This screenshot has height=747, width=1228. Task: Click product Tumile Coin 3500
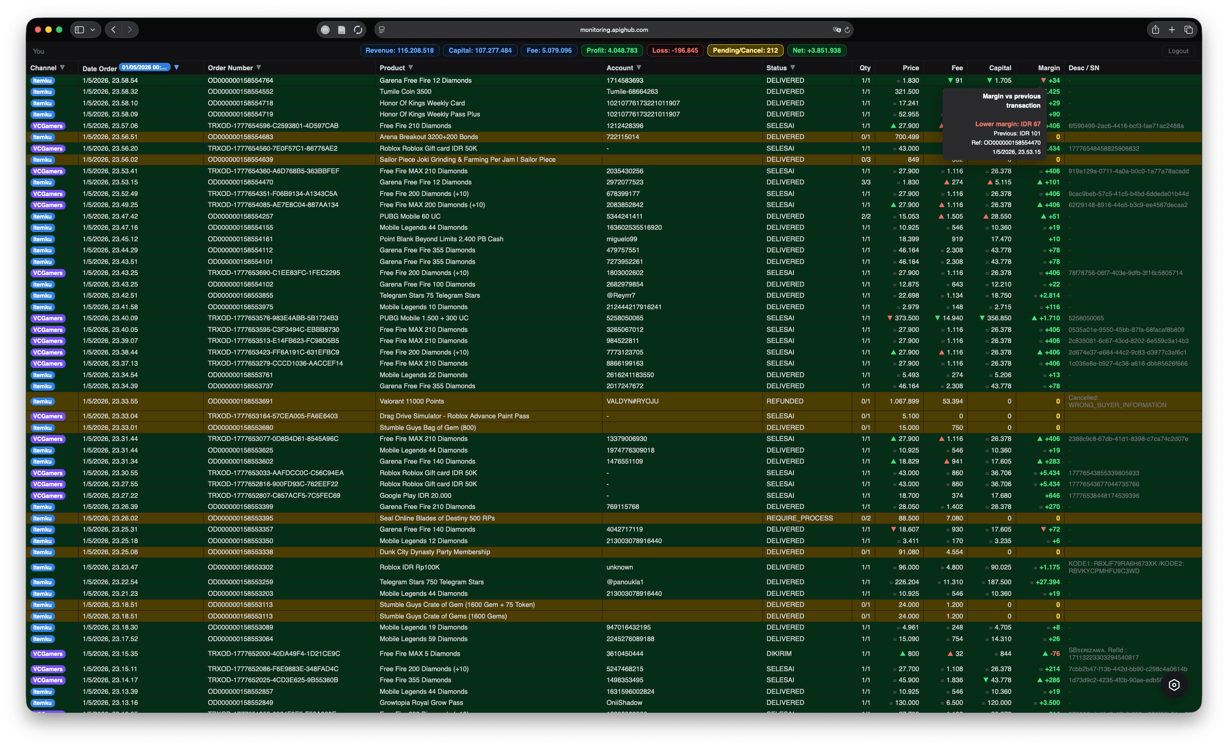(x=405, y=92)
